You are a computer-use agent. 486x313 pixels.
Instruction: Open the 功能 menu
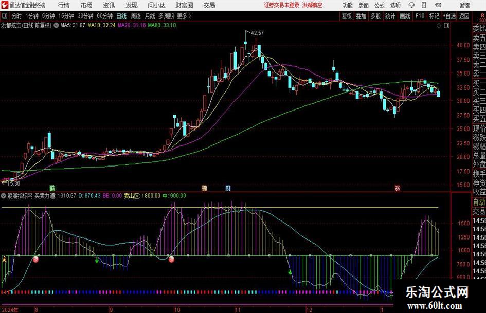pyautogui.click(x=348, y=5)
